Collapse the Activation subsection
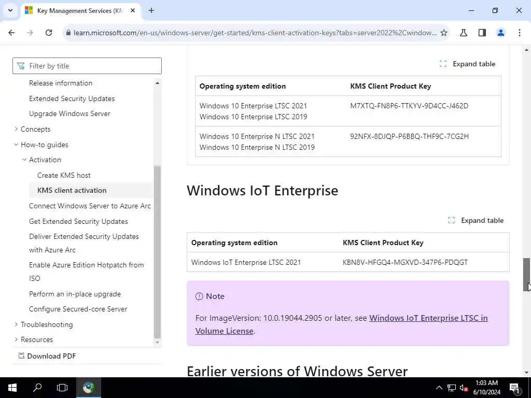Image resolution: width=531 pixels, height=398 pixels. point(45,160)
